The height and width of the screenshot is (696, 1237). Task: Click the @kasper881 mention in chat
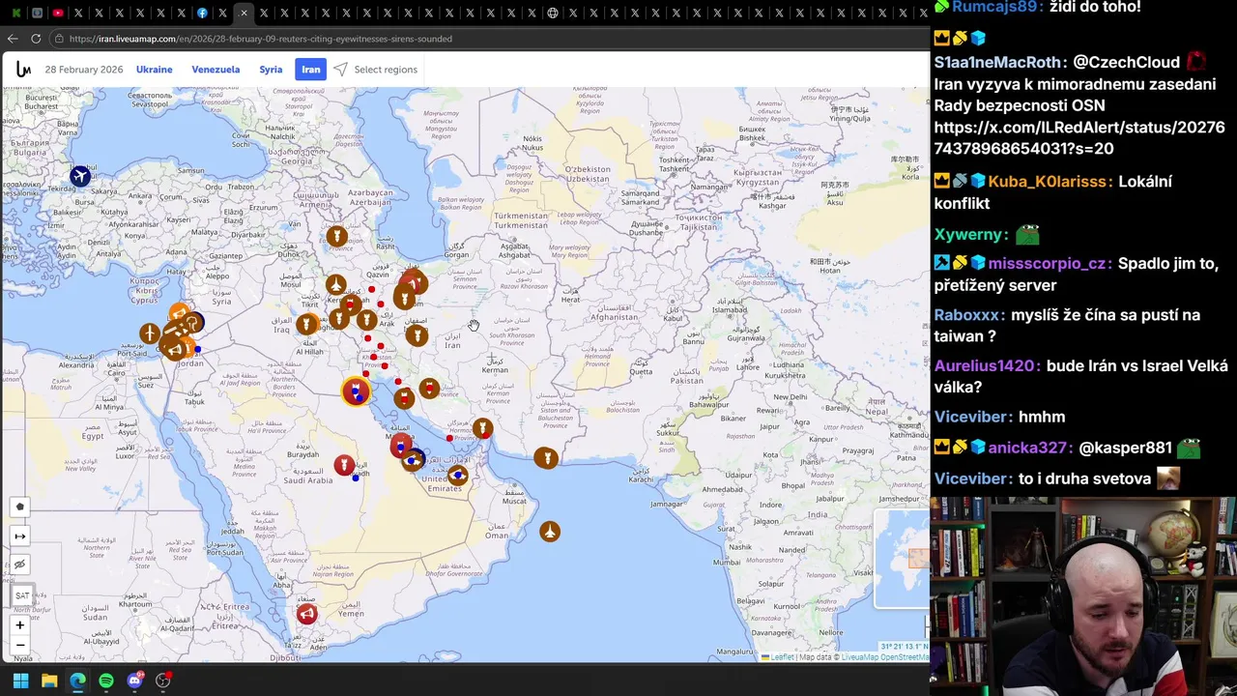(x=1124, y=448)
